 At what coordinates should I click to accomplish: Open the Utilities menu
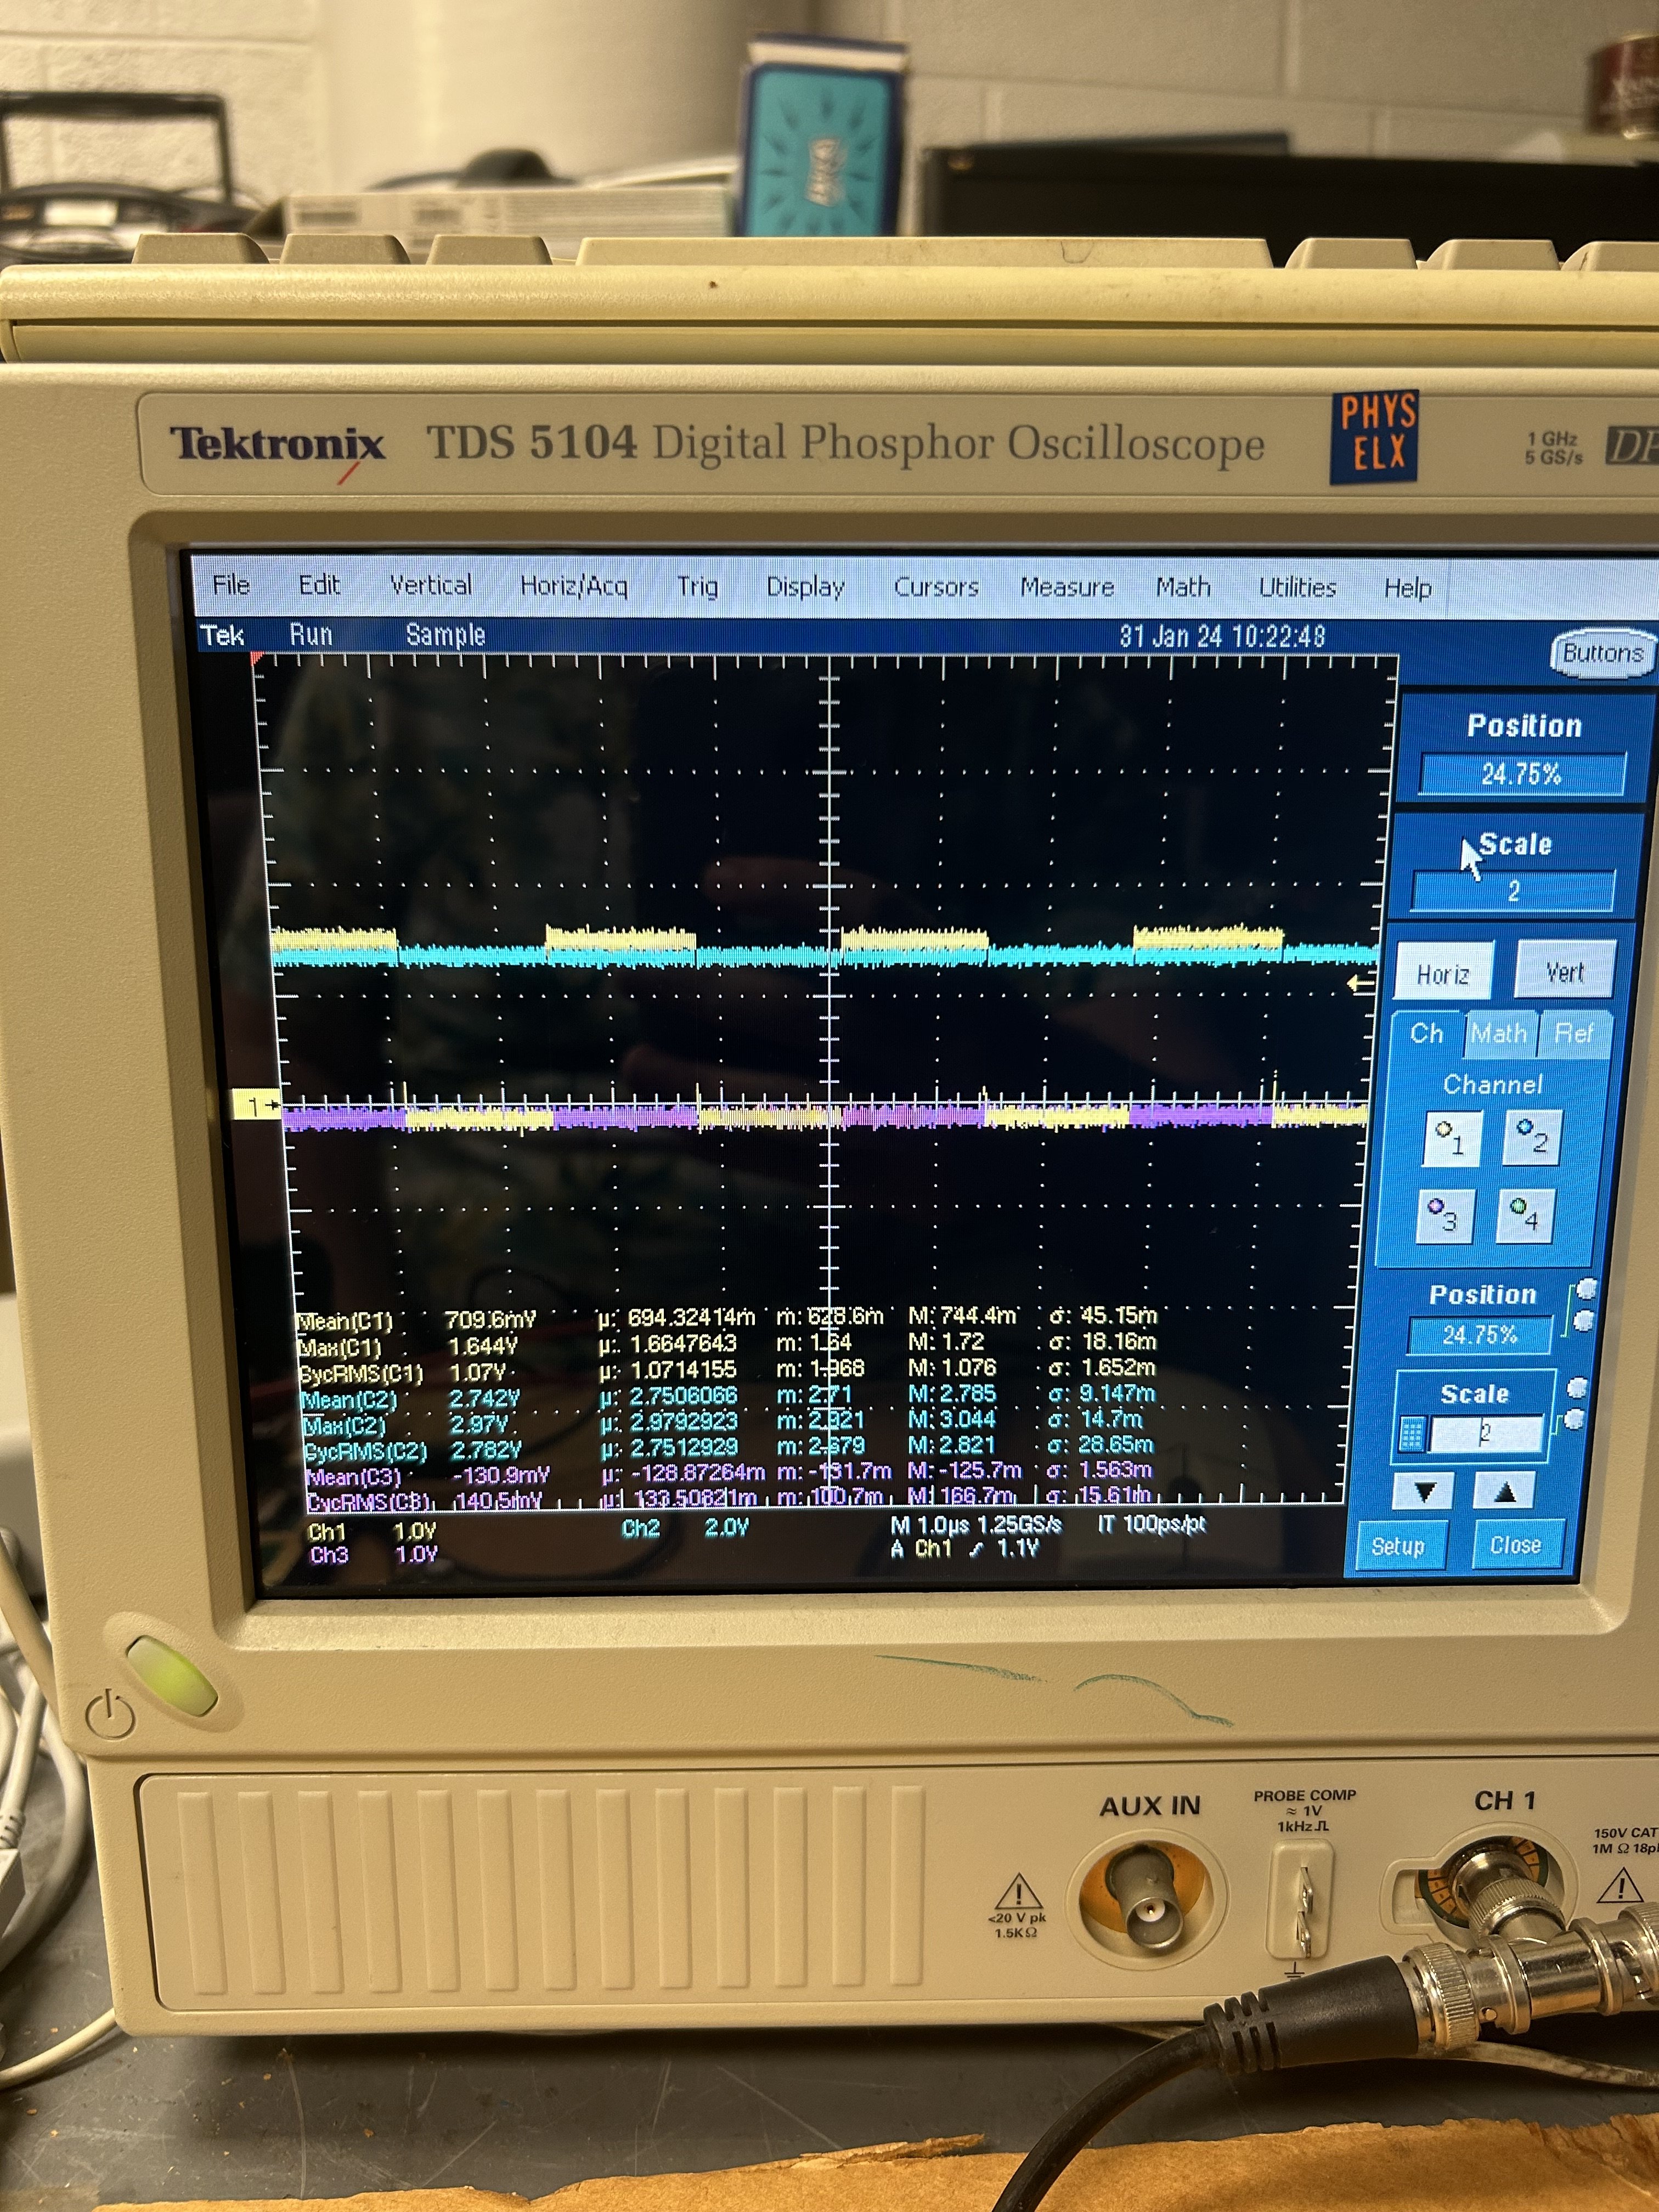[x=1297, y=587]
